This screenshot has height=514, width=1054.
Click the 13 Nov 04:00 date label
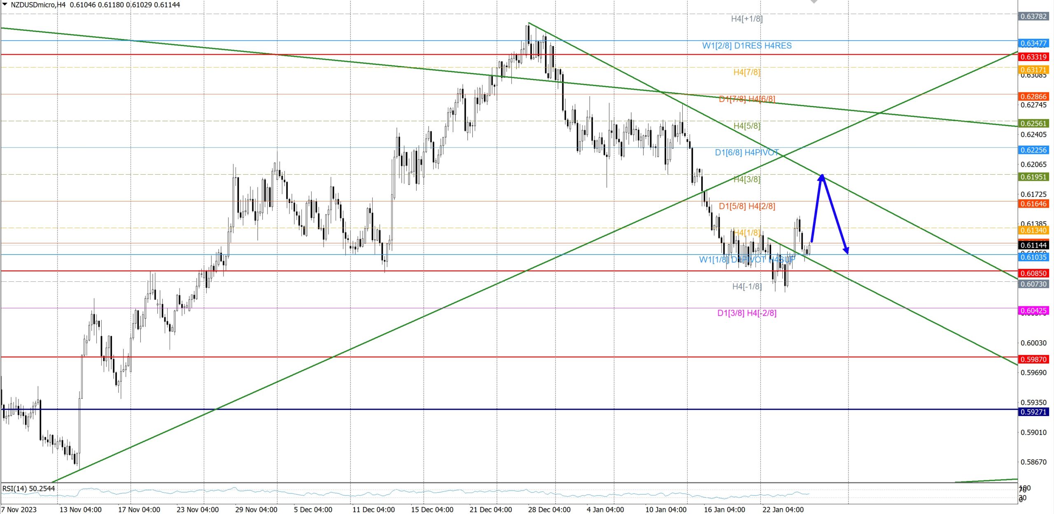80,509
